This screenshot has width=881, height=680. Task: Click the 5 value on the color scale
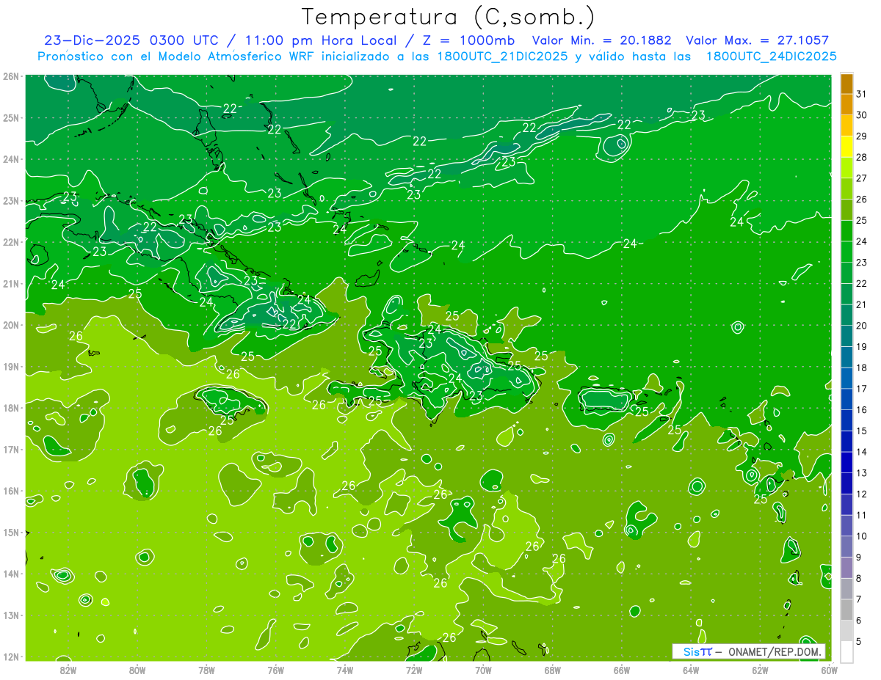pos(859,641)
